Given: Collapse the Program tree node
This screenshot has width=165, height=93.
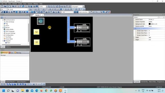Looking at the screenshot, I should pyautogui.click(x=3, y=41).
